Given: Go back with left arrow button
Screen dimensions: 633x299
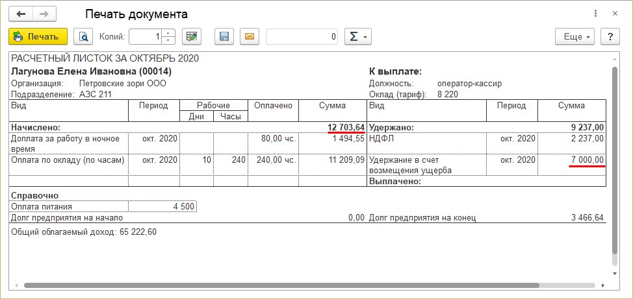Looking at the screenshot, I should tap(21, 14).
